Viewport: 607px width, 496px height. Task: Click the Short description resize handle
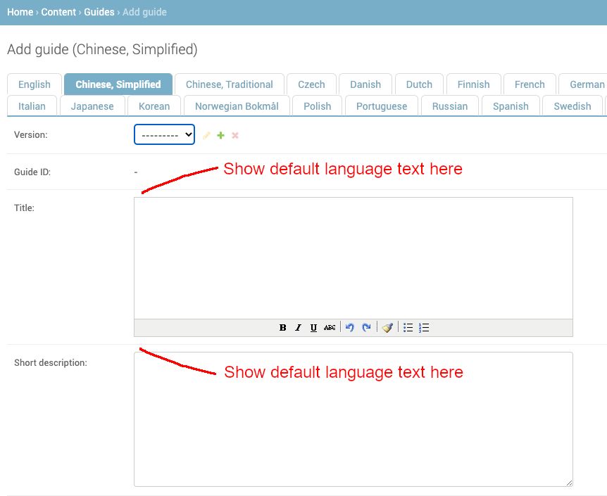[569, 483]
